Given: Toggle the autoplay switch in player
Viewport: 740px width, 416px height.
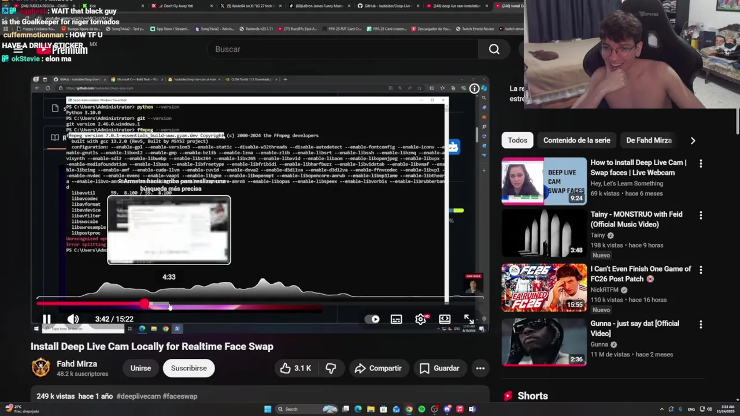Looking at the screenshot, I should coord(373,319).
